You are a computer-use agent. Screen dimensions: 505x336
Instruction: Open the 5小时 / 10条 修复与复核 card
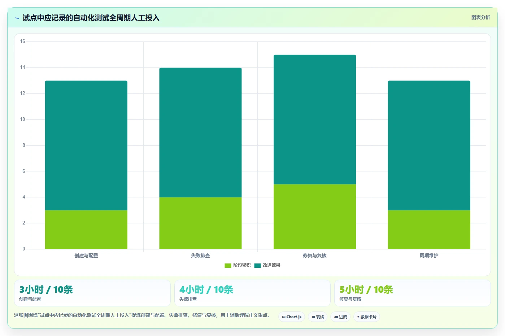[x=413, y=293]
